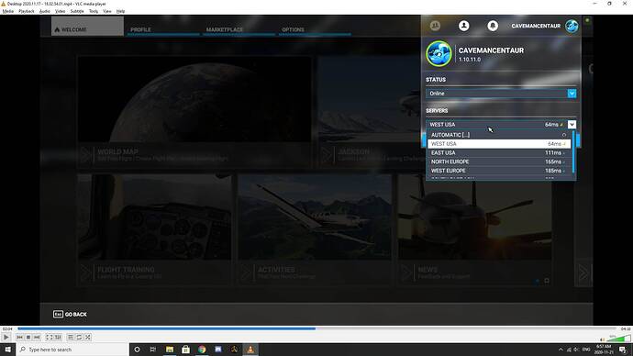This screenshot has height=356, width=633.
Task: Open the VLC Playback menu
Action: coord(27,11)
